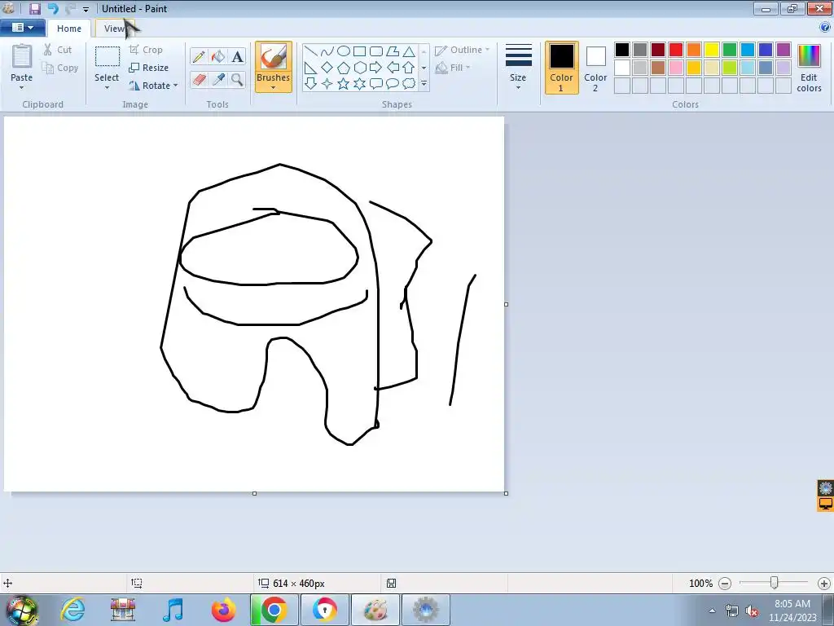Screen dimensions: 834x626
Task: Expand the Shapes gallery more arrow
Action: (424, 84)
